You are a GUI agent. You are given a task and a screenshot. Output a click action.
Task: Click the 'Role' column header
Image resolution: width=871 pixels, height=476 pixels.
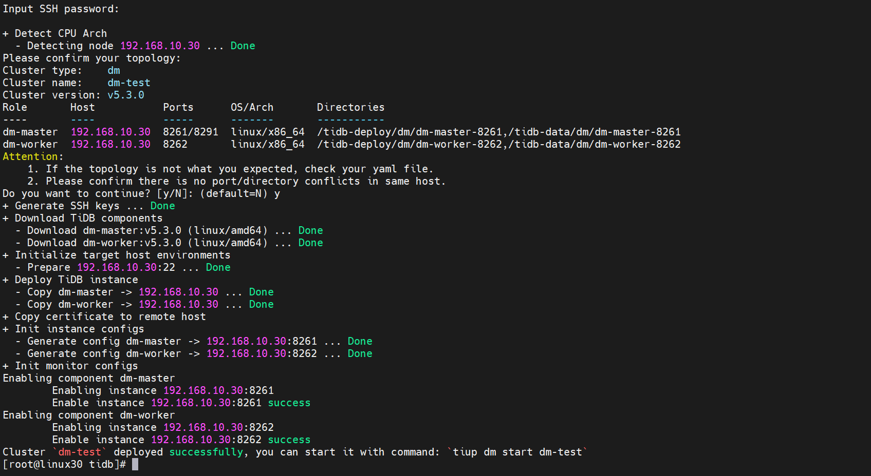(15, 107)
